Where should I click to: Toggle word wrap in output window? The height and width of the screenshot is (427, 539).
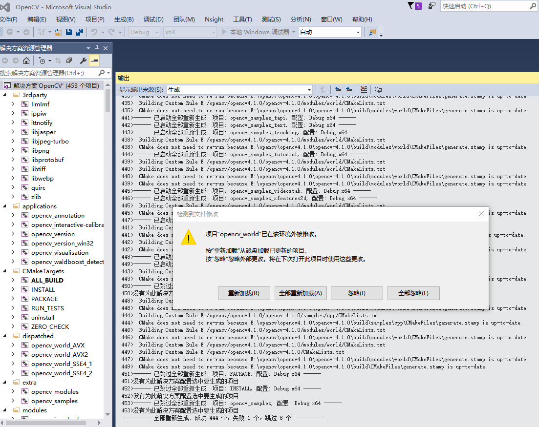(x=378, y=90)
